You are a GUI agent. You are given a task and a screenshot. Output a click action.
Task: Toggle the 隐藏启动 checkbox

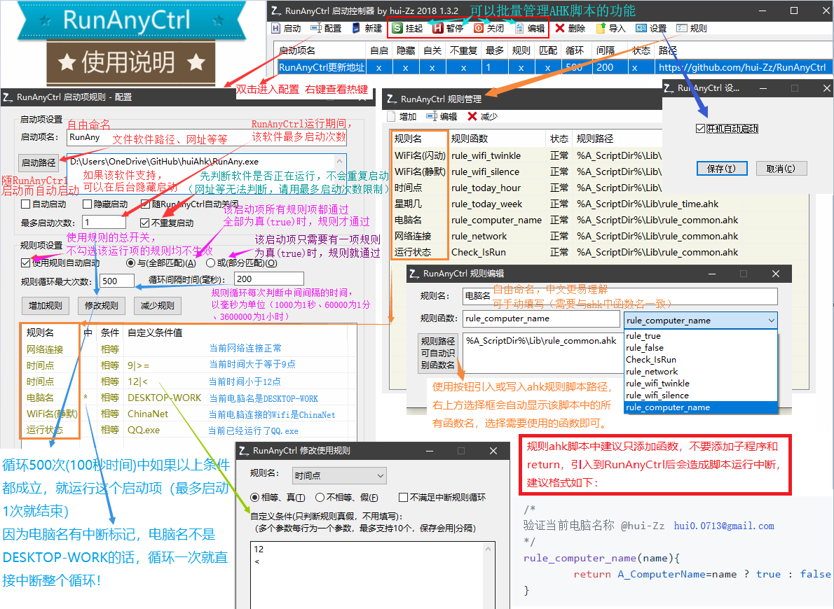point(87,204)
